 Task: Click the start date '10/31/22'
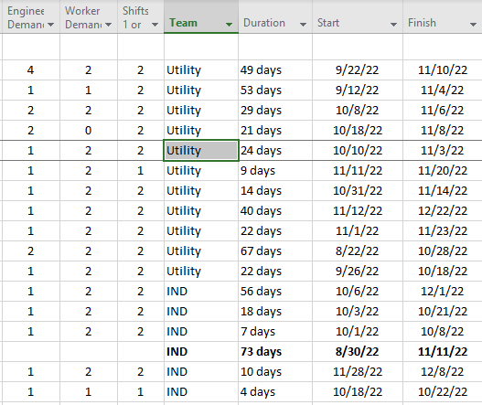coord(358,191)
